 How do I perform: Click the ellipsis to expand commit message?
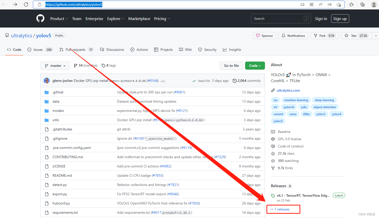163,81
